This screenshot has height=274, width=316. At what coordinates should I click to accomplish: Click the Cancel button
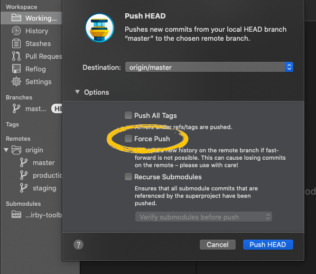[x=218, y=244]
